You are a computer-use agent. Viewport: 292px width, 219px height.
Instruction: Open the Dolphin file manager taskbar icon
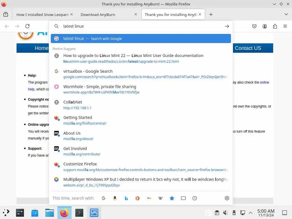tap(50, 212)
